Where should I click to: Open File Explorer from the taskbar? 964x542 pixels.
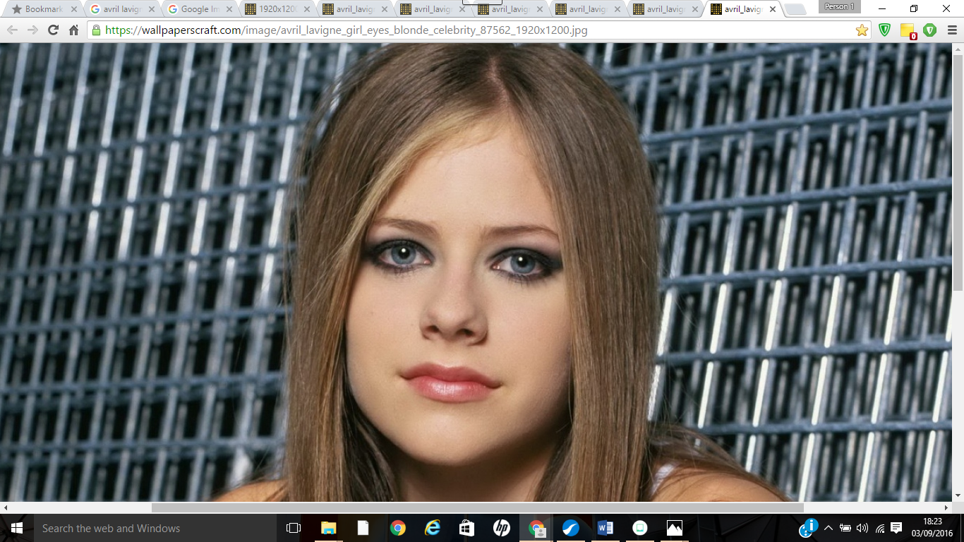point(329,528)
